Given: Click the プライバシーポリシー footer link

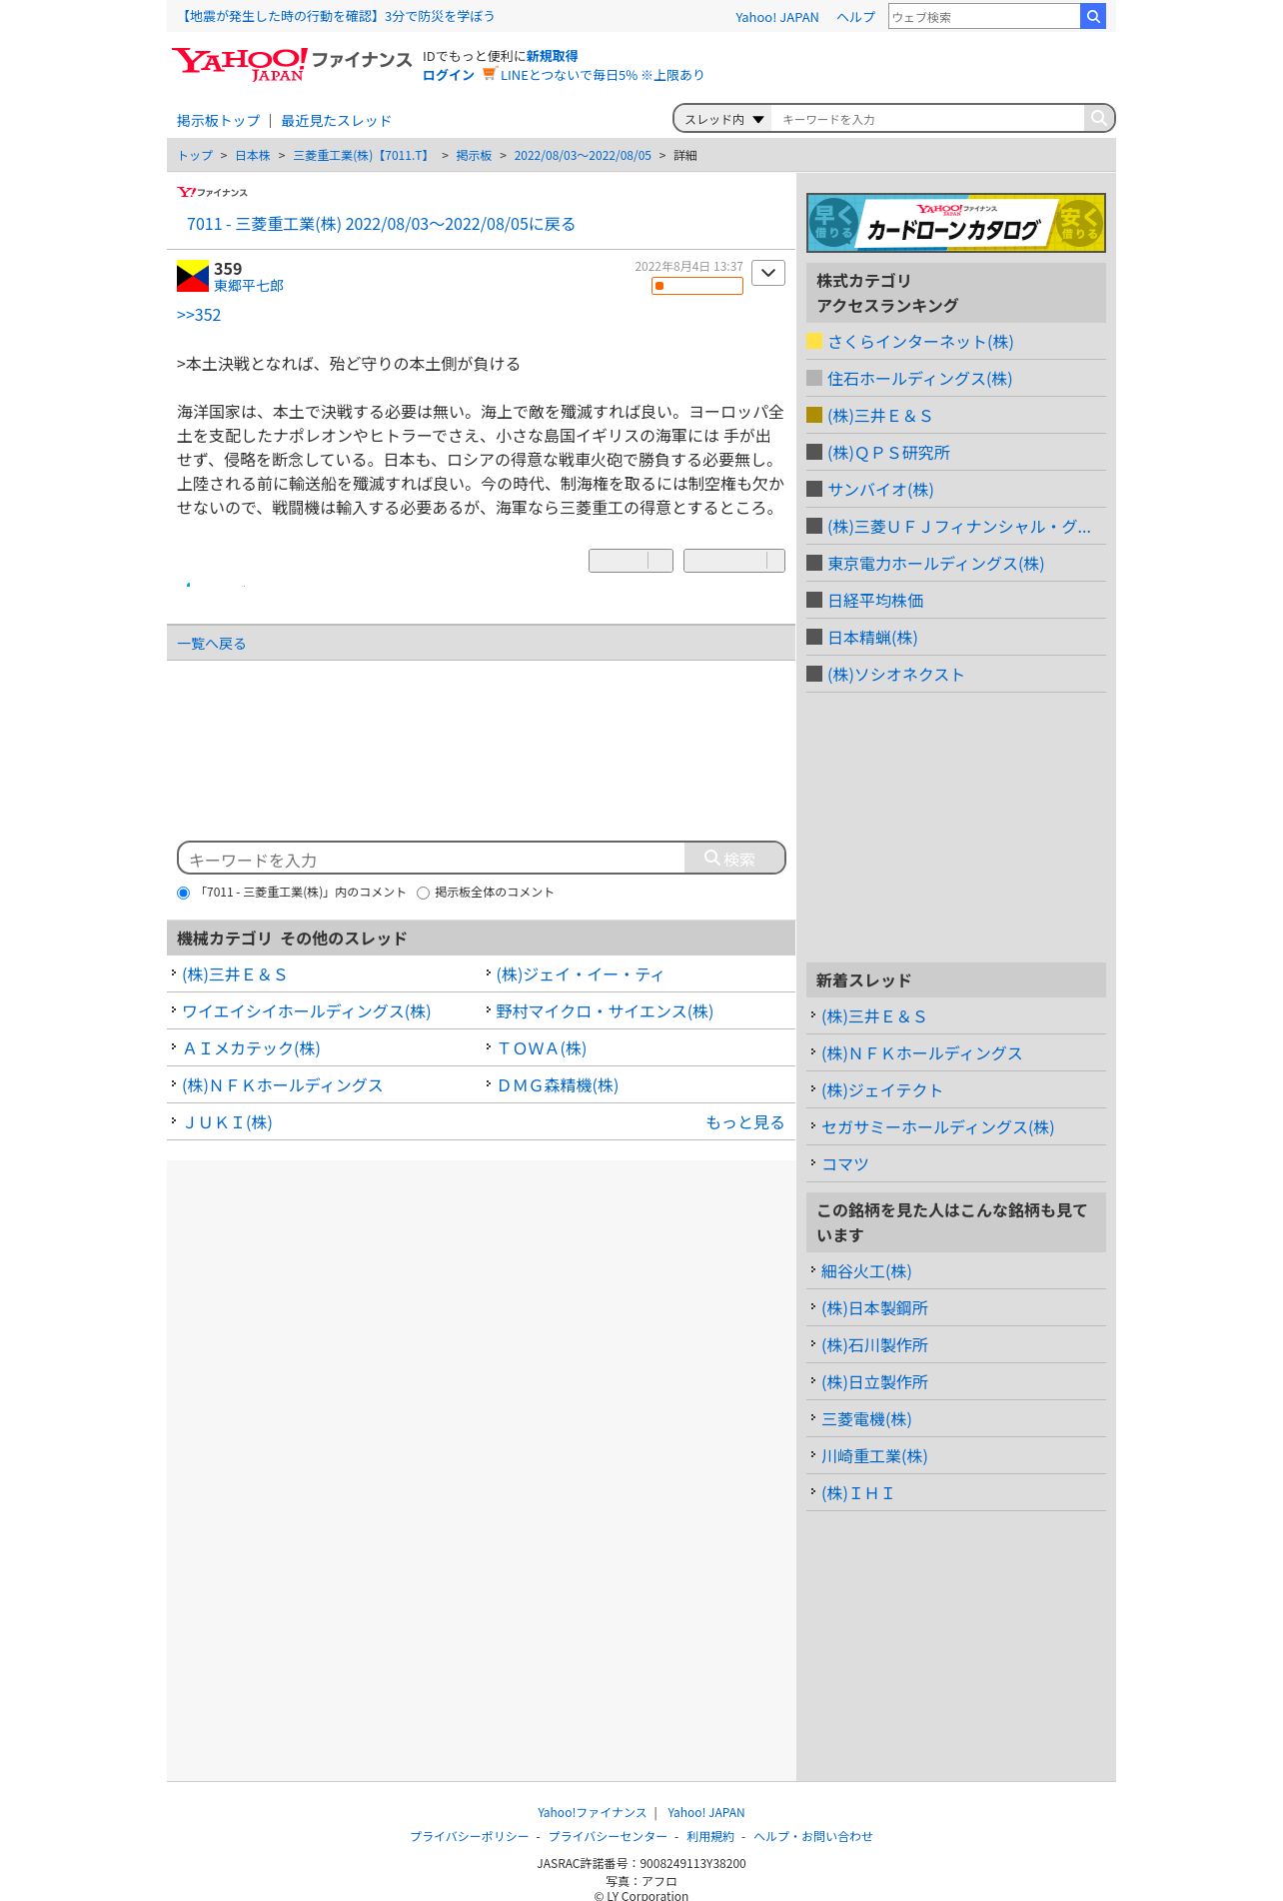Looking at the screenshot, I should (x=469, y=1836).
